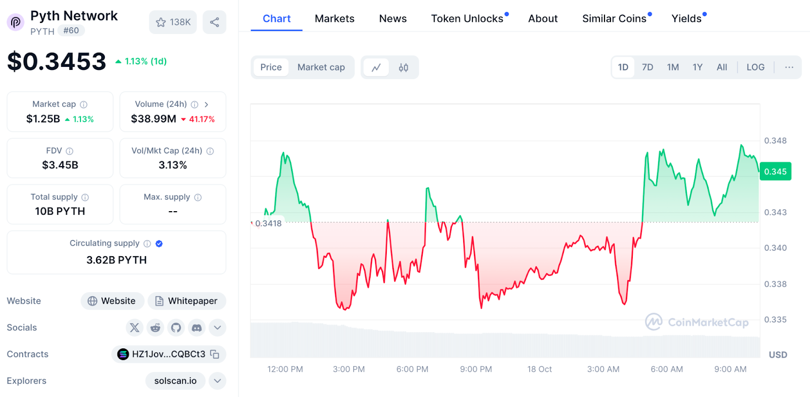Switch to the Similar Coins tab
Image resolution: width=810 pixels, height=397 pixels.
coord(614,19)
